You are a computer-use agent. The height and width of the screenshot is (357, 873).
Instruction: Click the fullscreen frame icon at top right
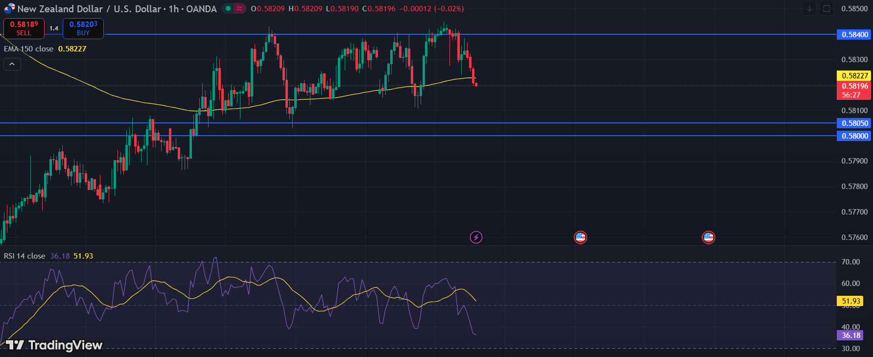pyautogui.click(x=826, y=9)
